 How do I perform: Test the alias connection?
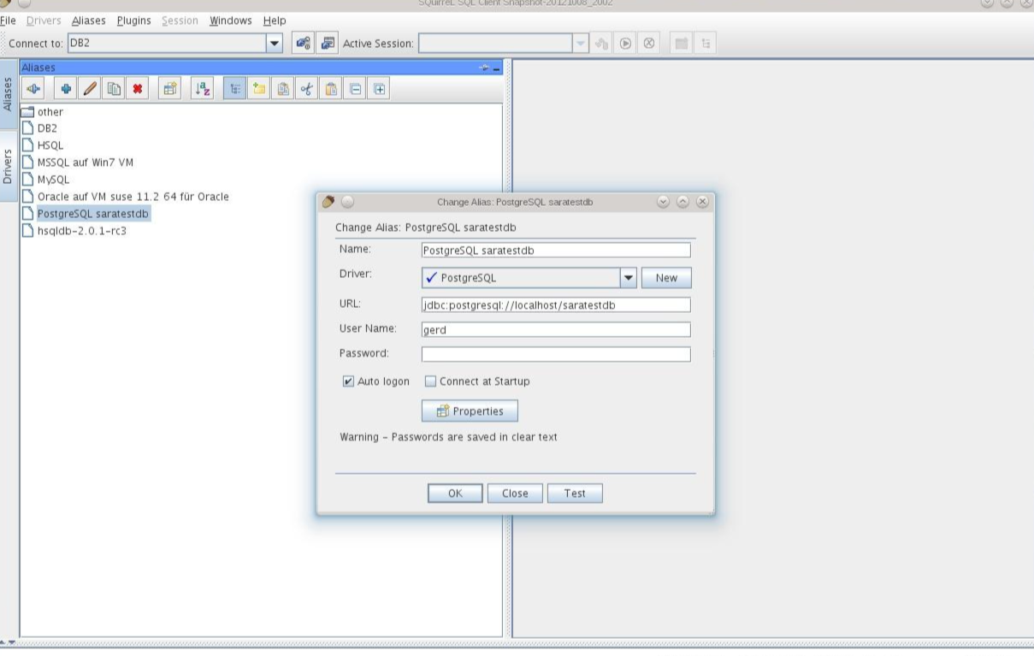575,493
